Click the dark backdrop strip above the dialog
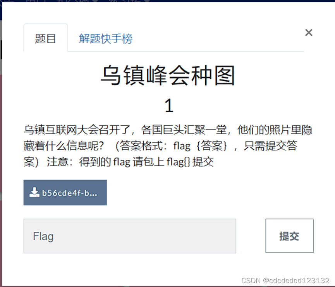This screenshot has width=335, height=287. click(167, 1)
